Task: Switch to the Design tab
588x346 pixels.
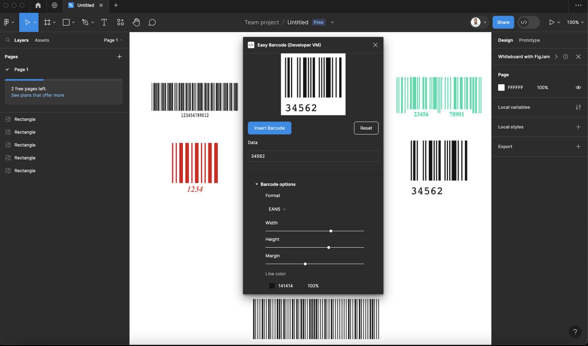Action: point(505,40)
